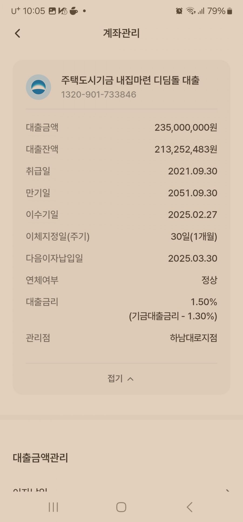Collapse details with 접기 chevron

(x=121, y=378)
